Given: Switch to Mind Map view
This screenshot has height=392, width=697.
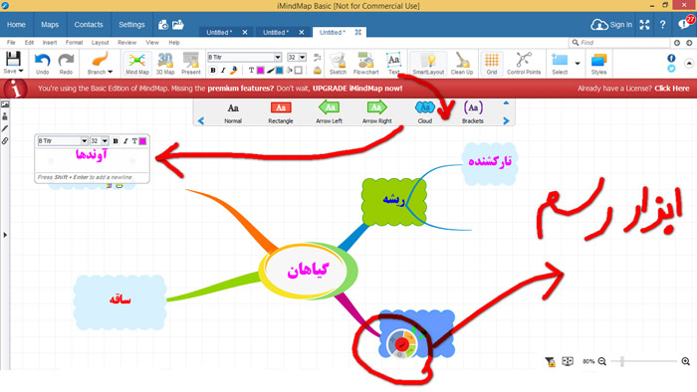Looking at the screenshot, I should point(137,63).
